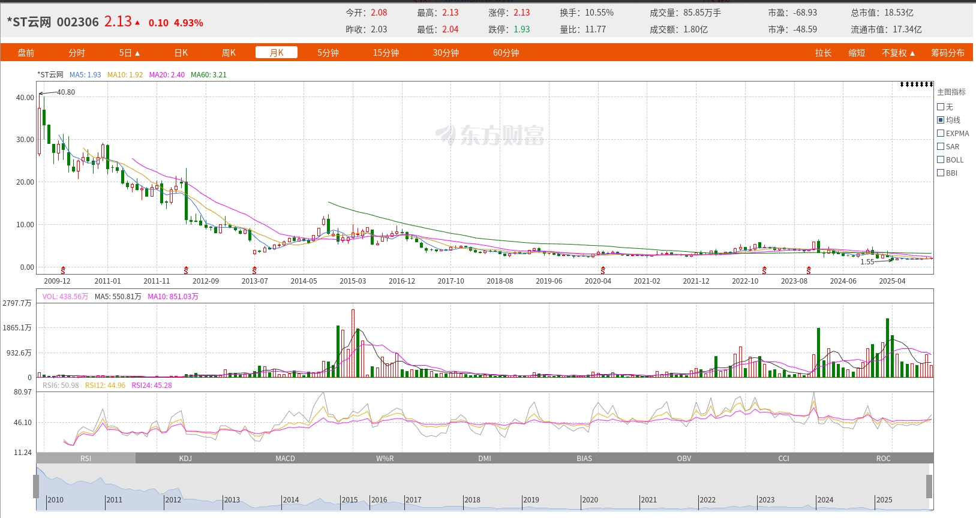Select the 月K monthly candlestick tab
Screen dimensions: 976x518
277,53
